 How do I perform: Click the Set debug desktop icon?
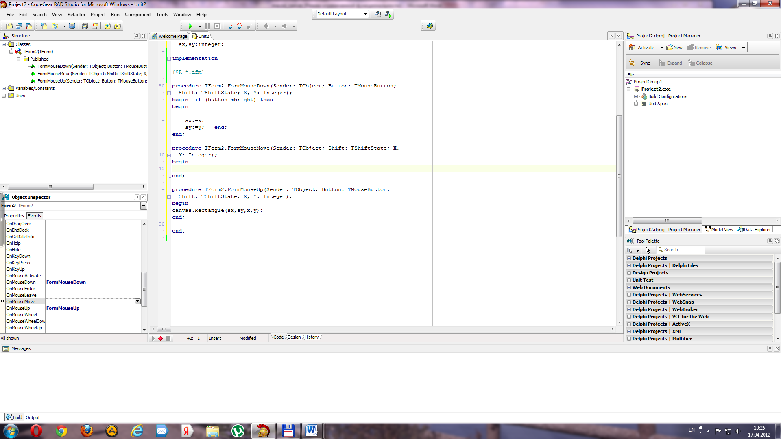(x=388, y=14)
